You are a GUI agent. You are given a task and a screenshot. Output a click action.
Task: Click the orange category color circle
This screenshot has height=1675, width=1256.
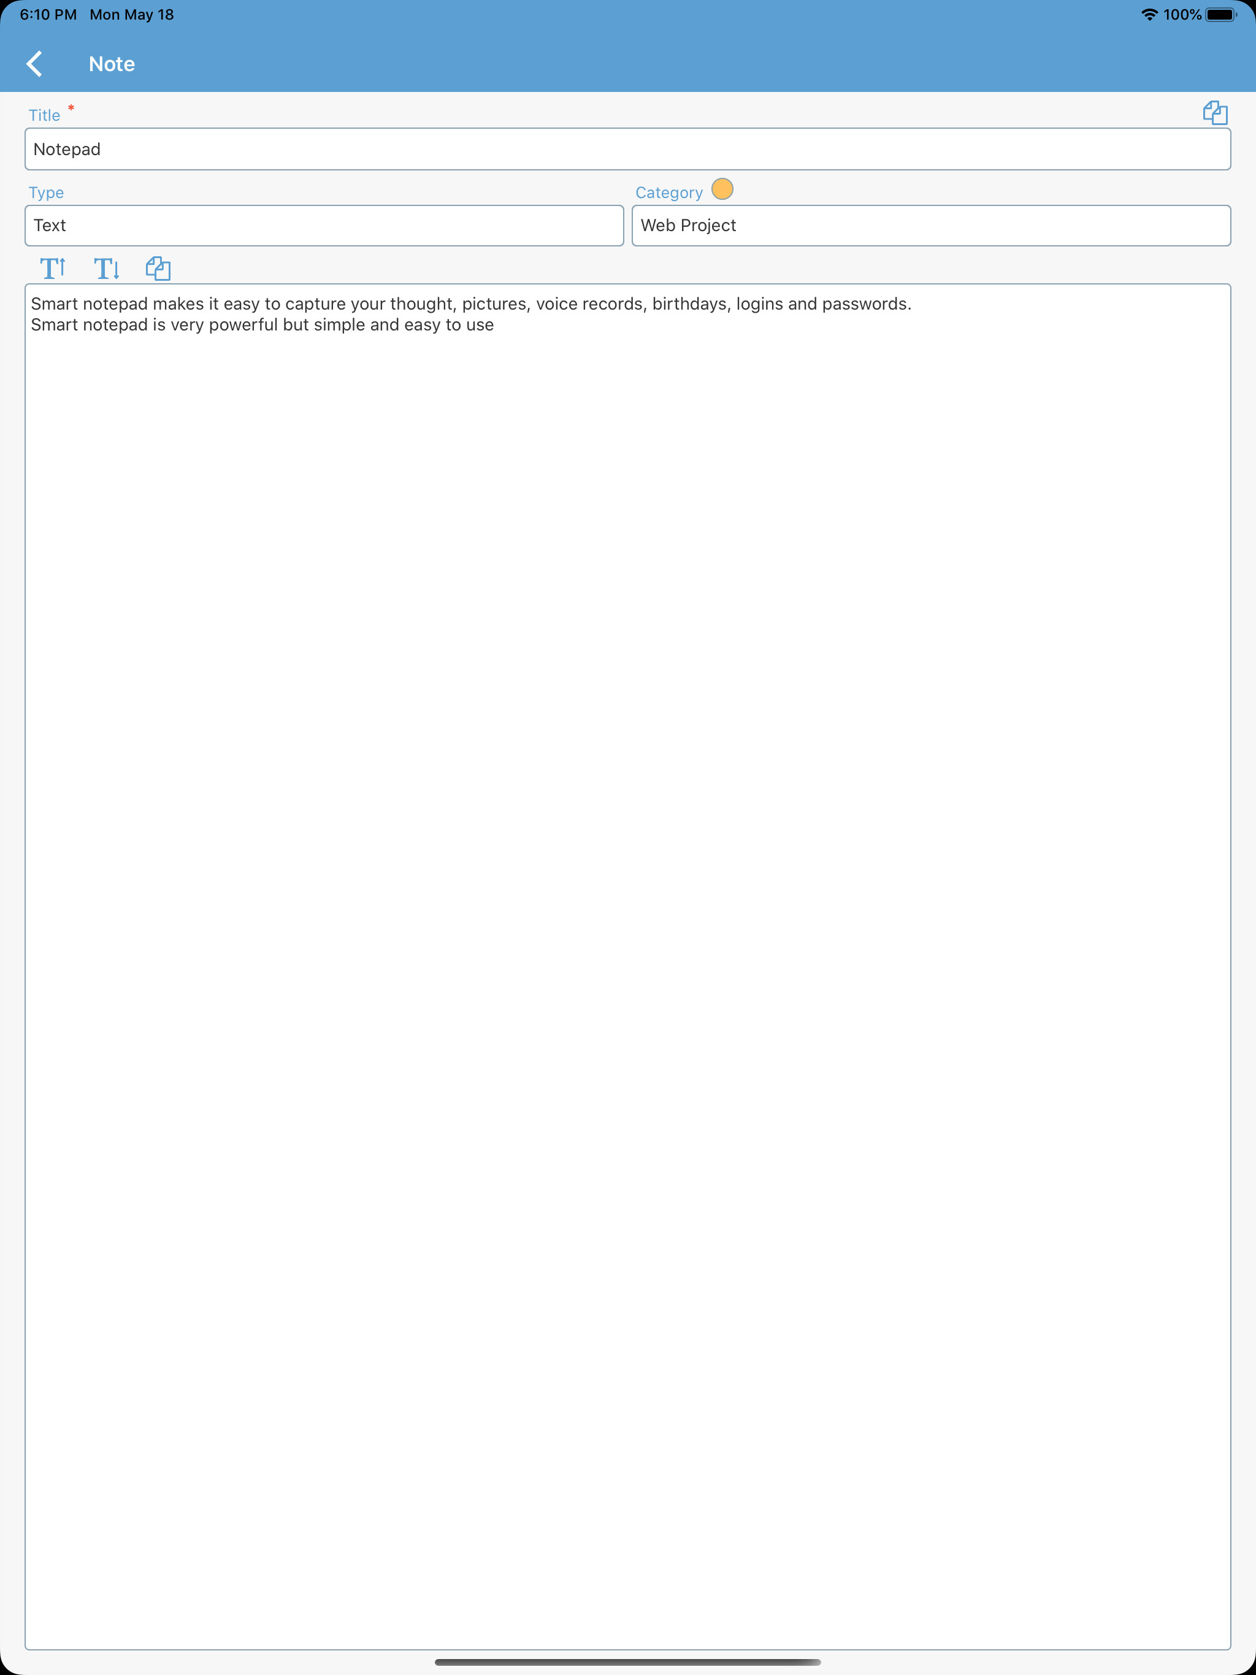click(x=722, y=189)
